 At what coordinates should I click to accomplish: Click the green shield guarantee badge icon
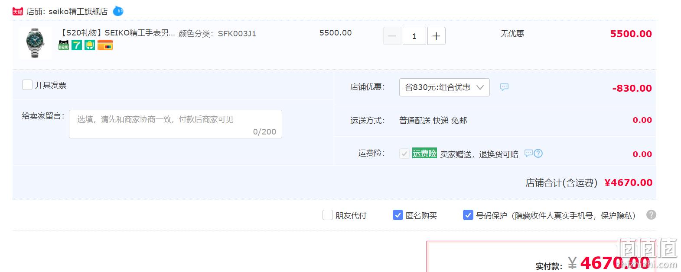[x=89, y=45]
